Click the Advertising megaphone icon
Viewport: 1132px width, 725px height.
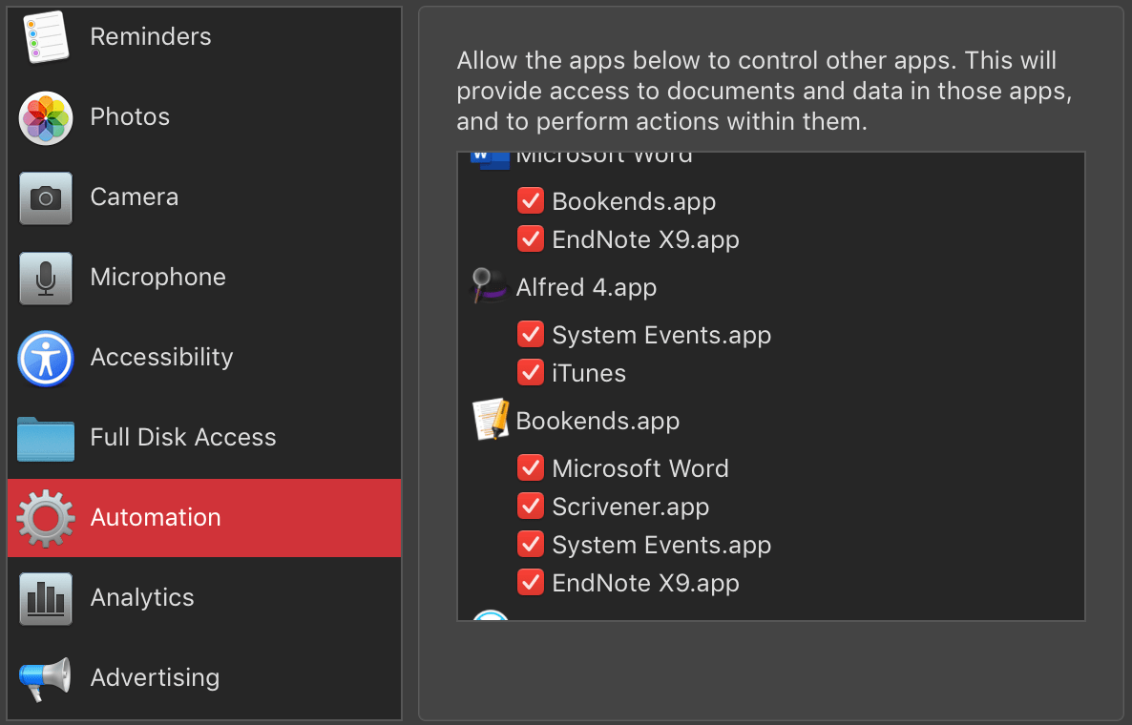[x=45, y=678]
